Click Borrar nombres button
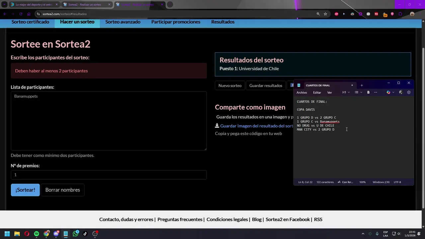Image resolution: width=425 pixels, height=239 pixels. pyautogui.click(x=62, y=190)
